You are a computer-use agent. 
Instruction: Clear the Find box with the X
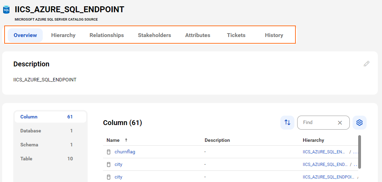pyautogui.click(x=340, y=123)
